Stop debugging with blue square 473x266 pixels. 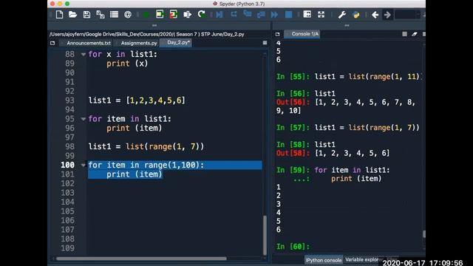[x=288, y=15]
